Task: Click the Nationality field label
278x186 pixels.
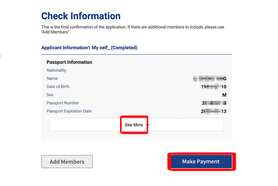Action: [56, 70]
